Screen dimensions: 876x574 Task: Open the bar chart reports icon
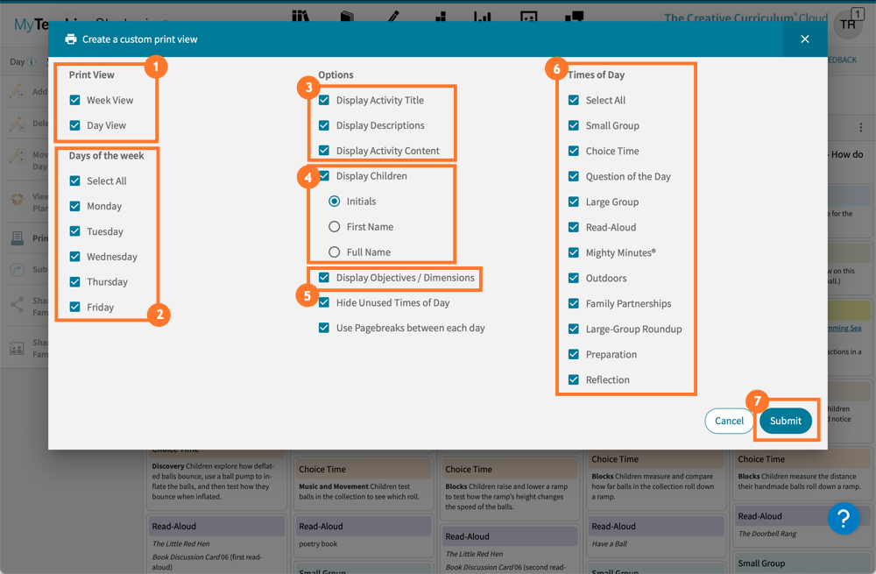pyautogui.click(x=482, y=18)
